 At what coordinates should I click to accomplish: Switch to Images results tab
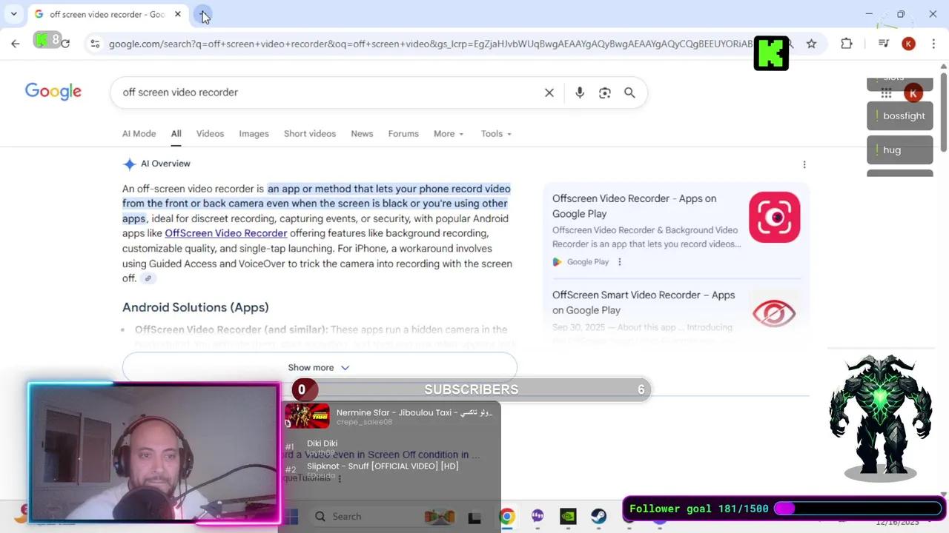(x=254, y=134)
